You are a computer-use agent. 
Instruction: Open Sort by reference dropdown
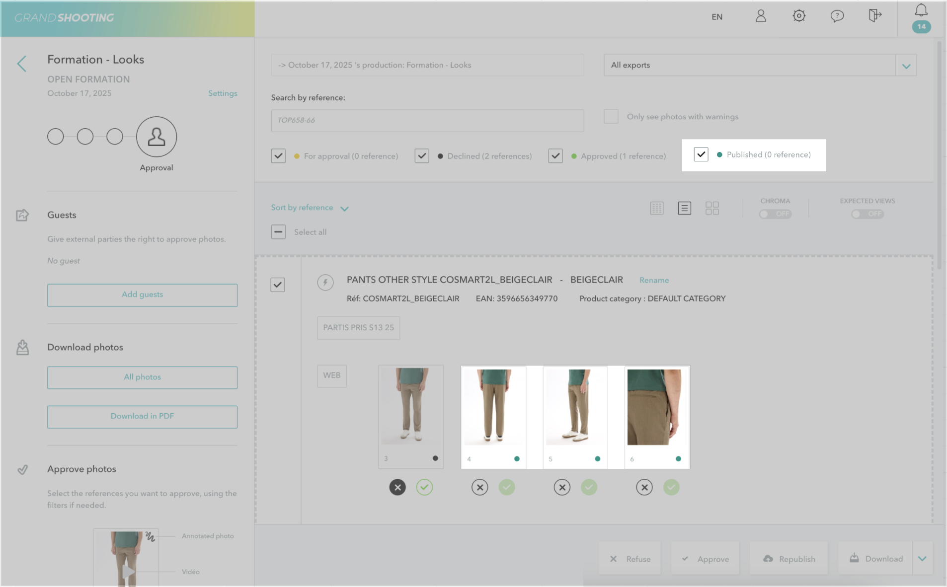coord(310,208)
